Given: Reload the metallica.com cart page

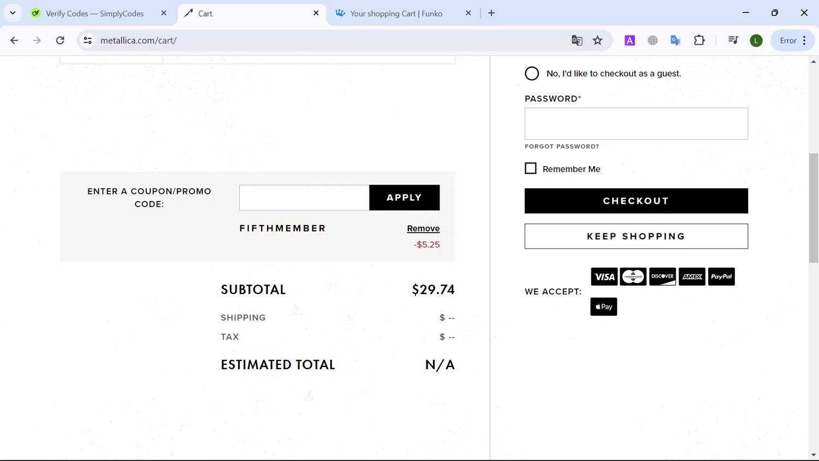Looking at the screenshot, I should (60, 40).
